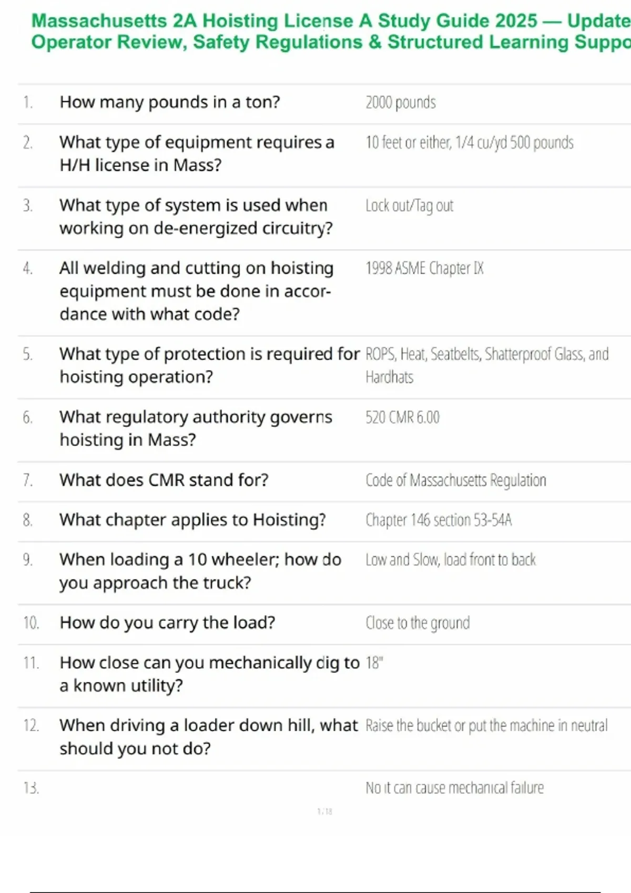Select the "Low and Slow, load front to back" answer
The width and height of the screenshot is (631, 893).
pyautogui.click(x=451, y=560)
